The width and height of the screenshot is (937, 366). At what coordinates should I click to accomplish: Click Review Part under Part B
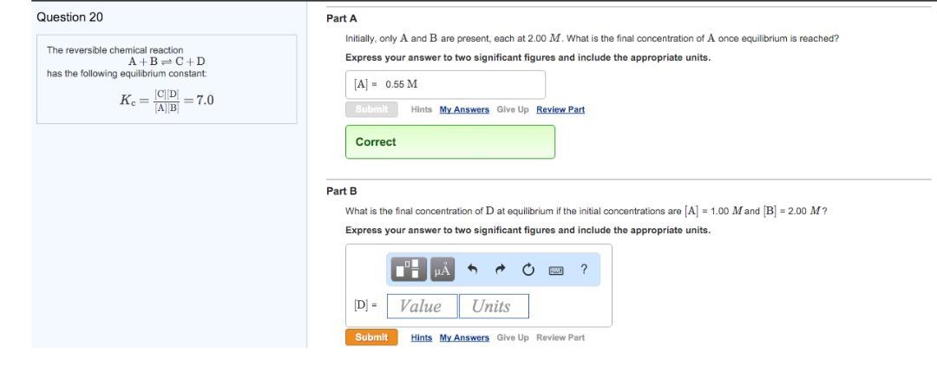[x=560, y=337]
